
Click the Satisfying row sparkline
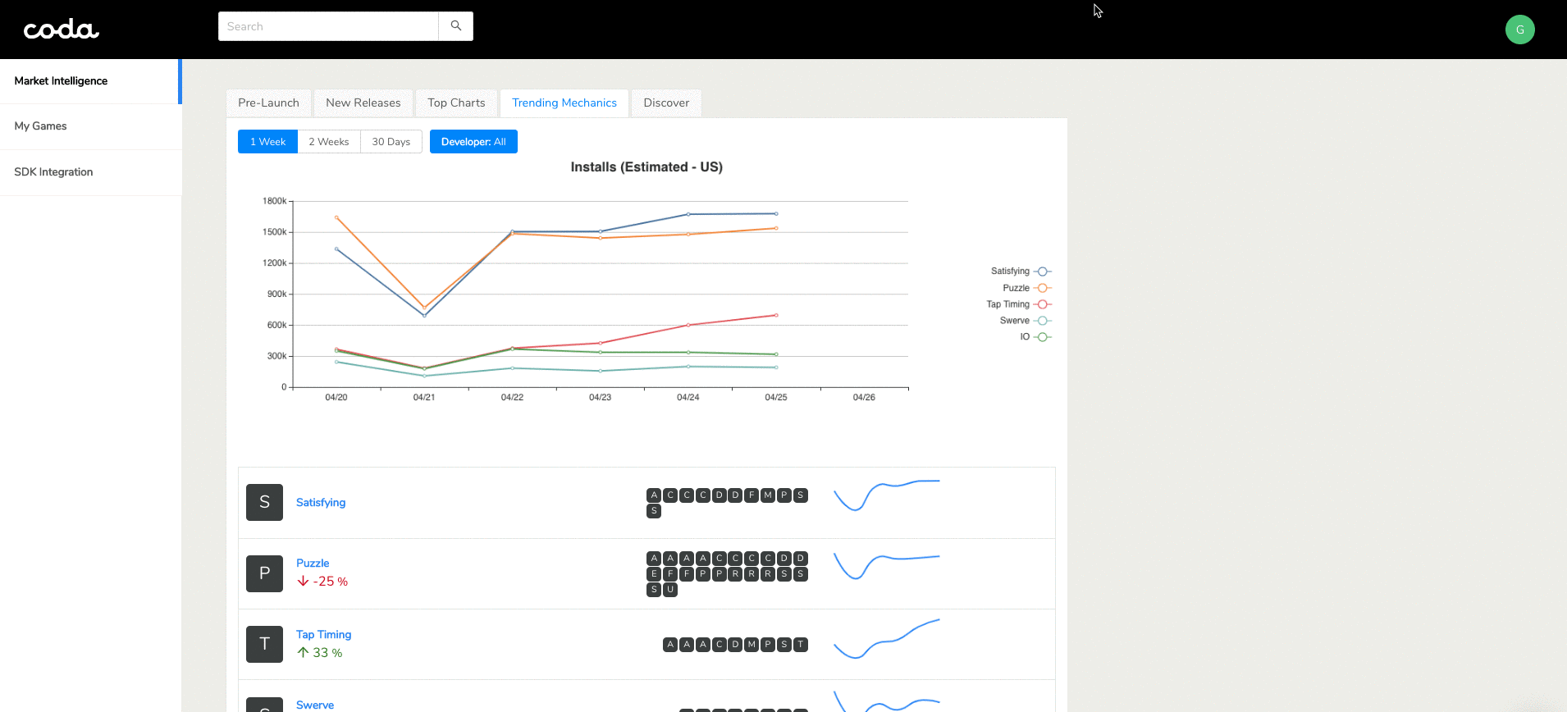tap(887, 495)
